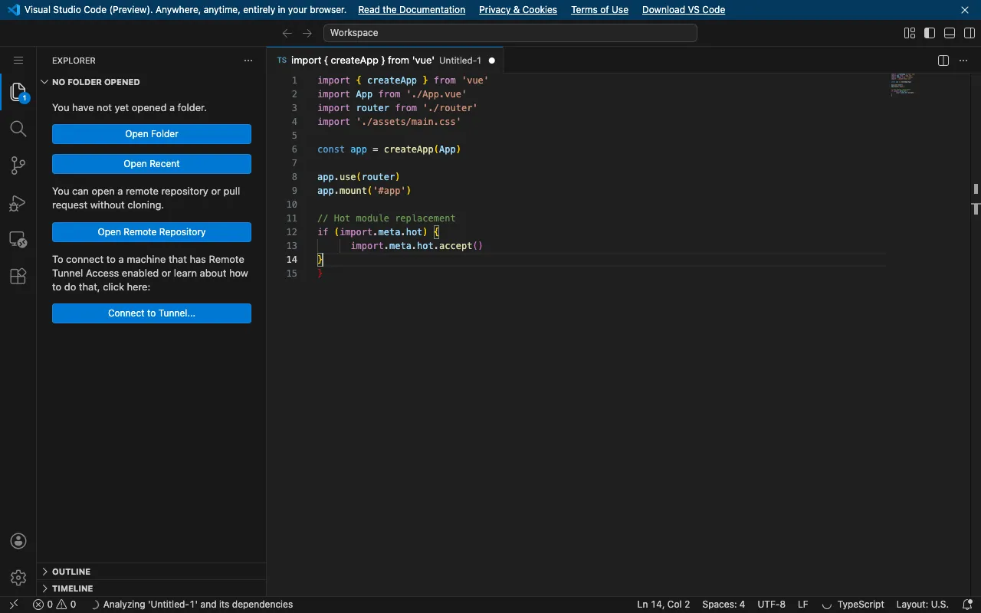This screenshot has width=981, height=613.
Task: Click the EXPLORER panel title
Action: point(74,61)
